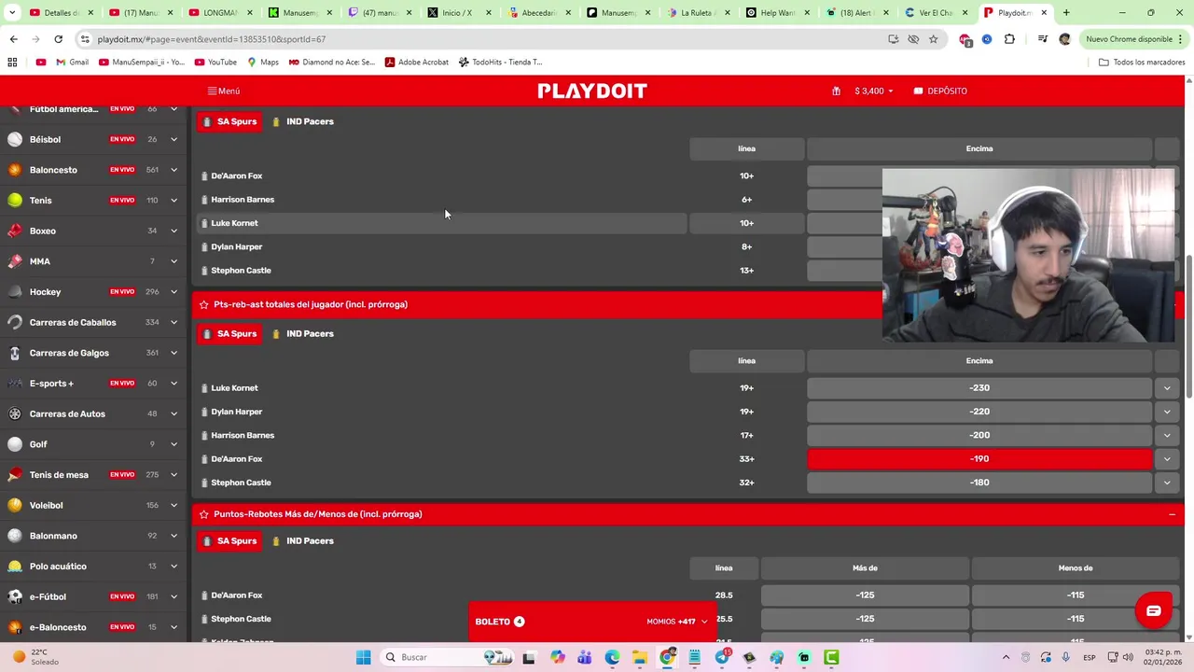Open the MMA sport icon
Image resolution: width=1194 pixels, height=672 pixels.
click(x=15, y=261)
